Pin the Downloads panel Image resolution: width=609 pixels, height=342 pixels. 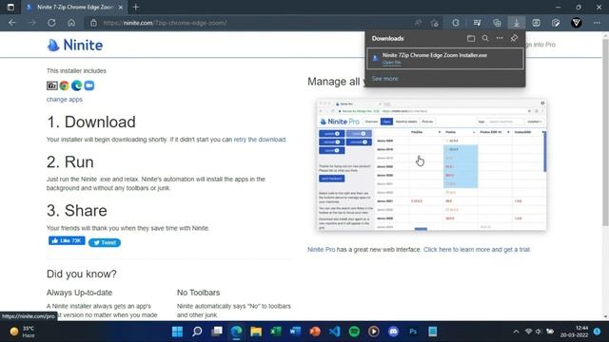tap(514, 38)
